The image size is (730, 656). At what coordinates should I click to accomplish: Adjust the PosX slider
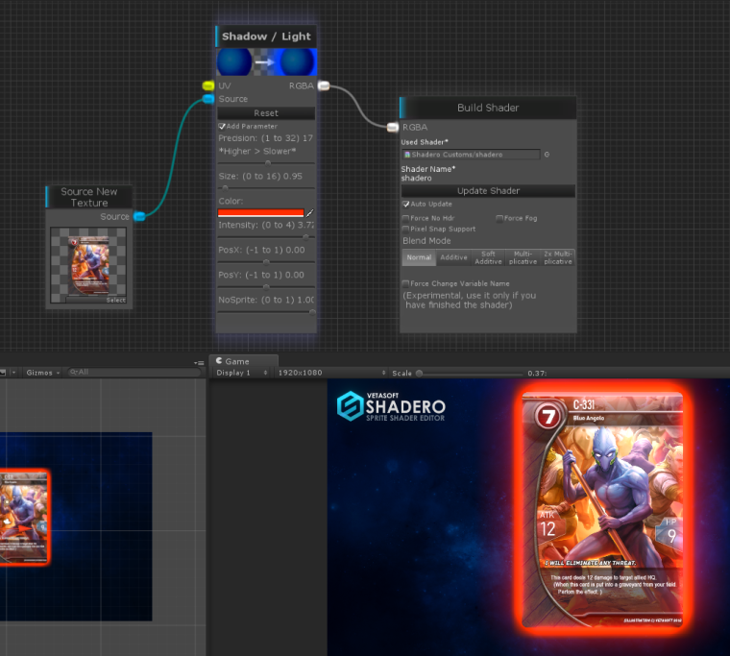pos(266,261)
